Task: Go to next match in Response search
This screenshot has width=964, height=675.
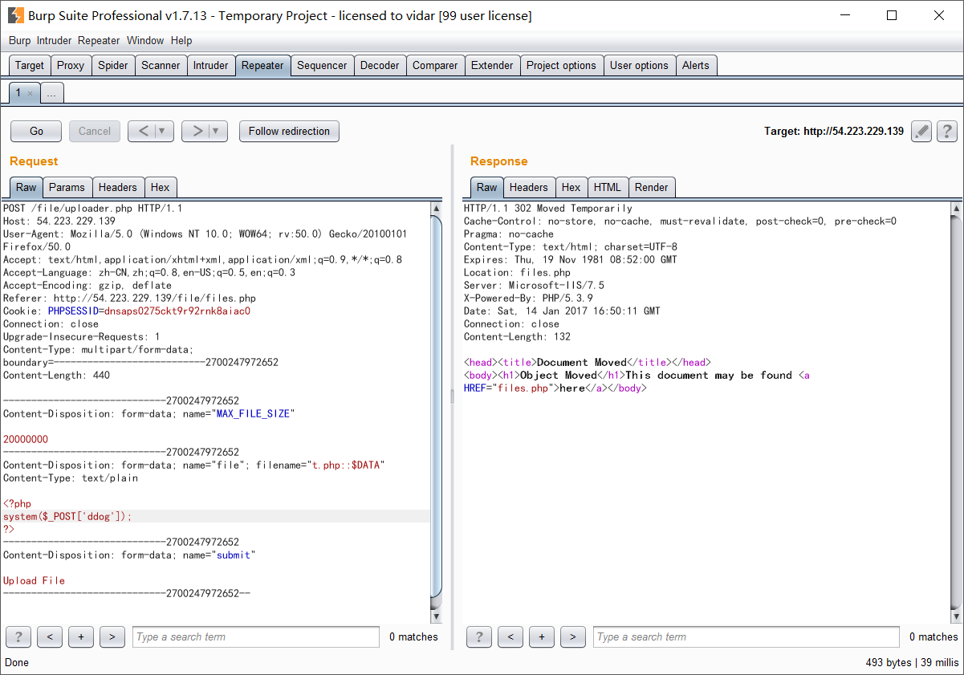Action: 573,636
